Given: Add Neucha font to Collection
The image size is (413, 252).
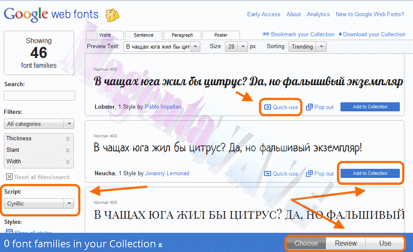Looking at the screenshot, I should 370,173.
